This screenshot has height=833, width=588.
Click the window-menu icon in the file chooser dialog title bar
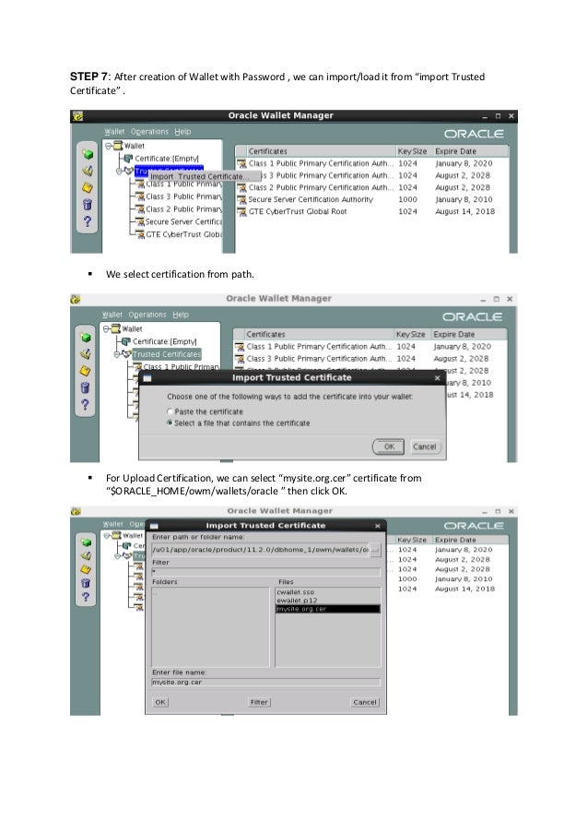154,526
